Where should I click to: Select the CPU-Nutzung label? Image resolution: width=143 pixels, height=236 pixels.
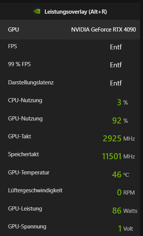coord(25,100)
